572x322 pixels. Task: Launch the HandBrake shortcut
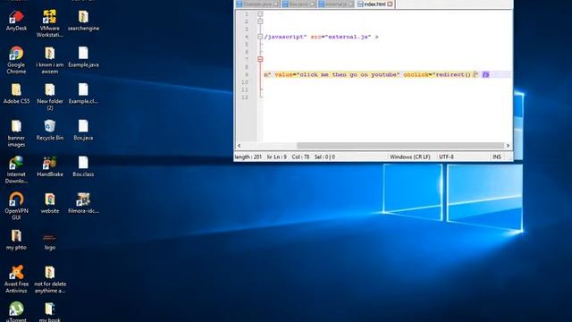pos(50,167)
